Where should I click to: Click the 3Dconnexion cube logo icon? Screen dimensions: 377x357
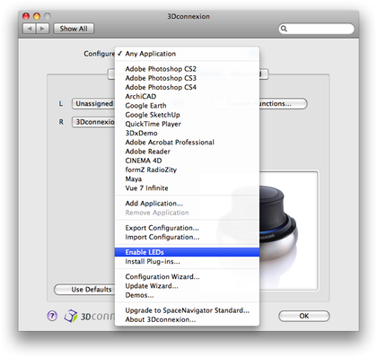click(71, 316)
